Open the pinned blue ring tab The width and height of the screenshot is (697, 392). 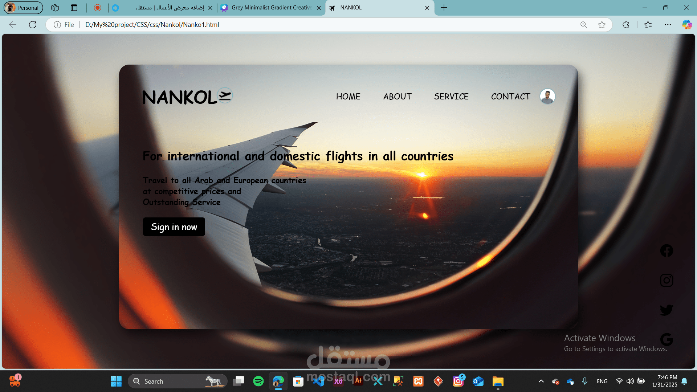(x=115, y=8)
